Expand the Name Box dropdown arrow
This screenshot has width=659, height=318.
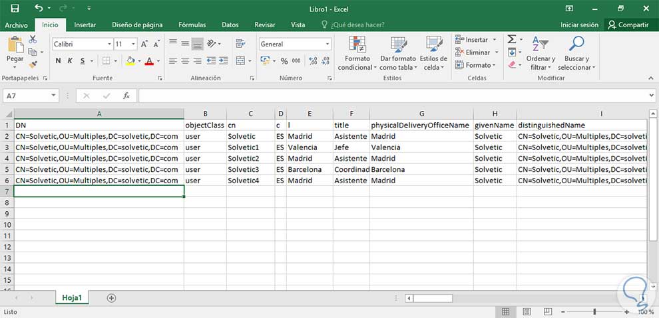pos(53,96)
